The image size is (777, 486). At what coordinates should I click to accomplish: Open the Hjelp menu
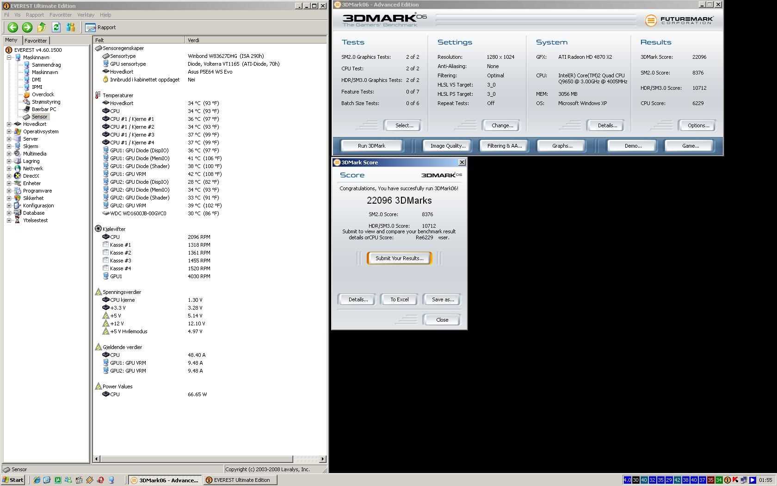(x=105, y=15)
